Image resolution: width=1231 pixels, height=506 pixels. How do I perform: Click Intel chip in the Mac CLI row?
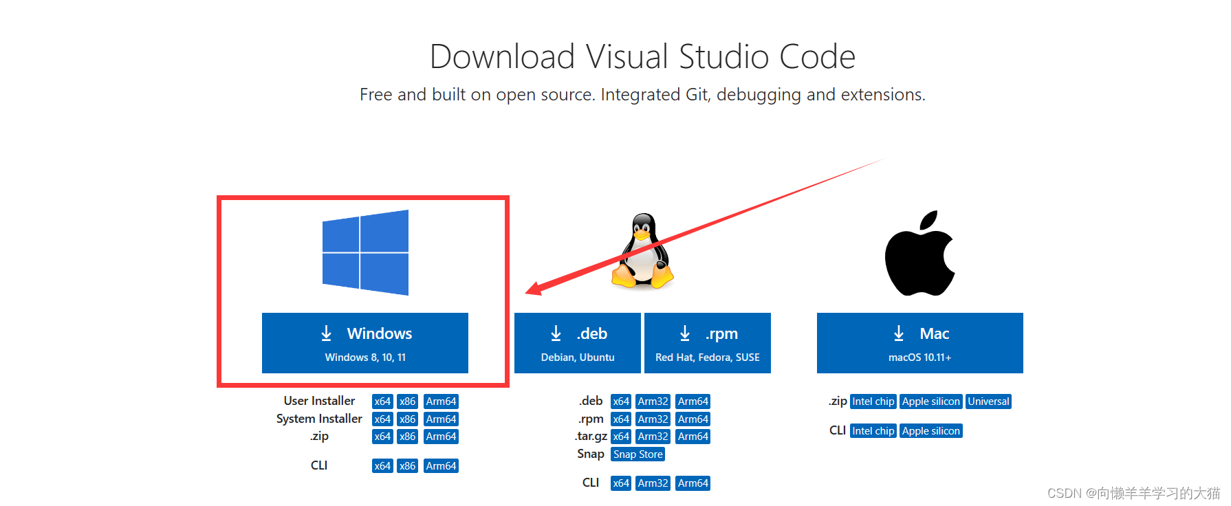(x=873, y=431)
